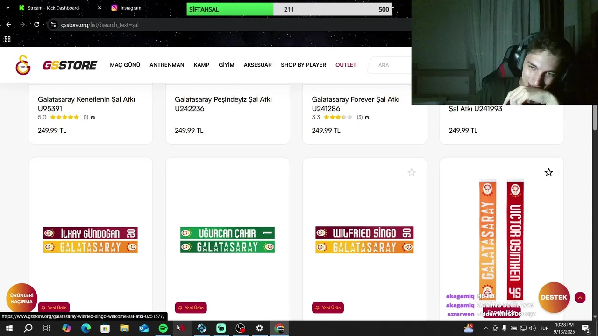Open the AKSESUAR menu

[257, 65]
